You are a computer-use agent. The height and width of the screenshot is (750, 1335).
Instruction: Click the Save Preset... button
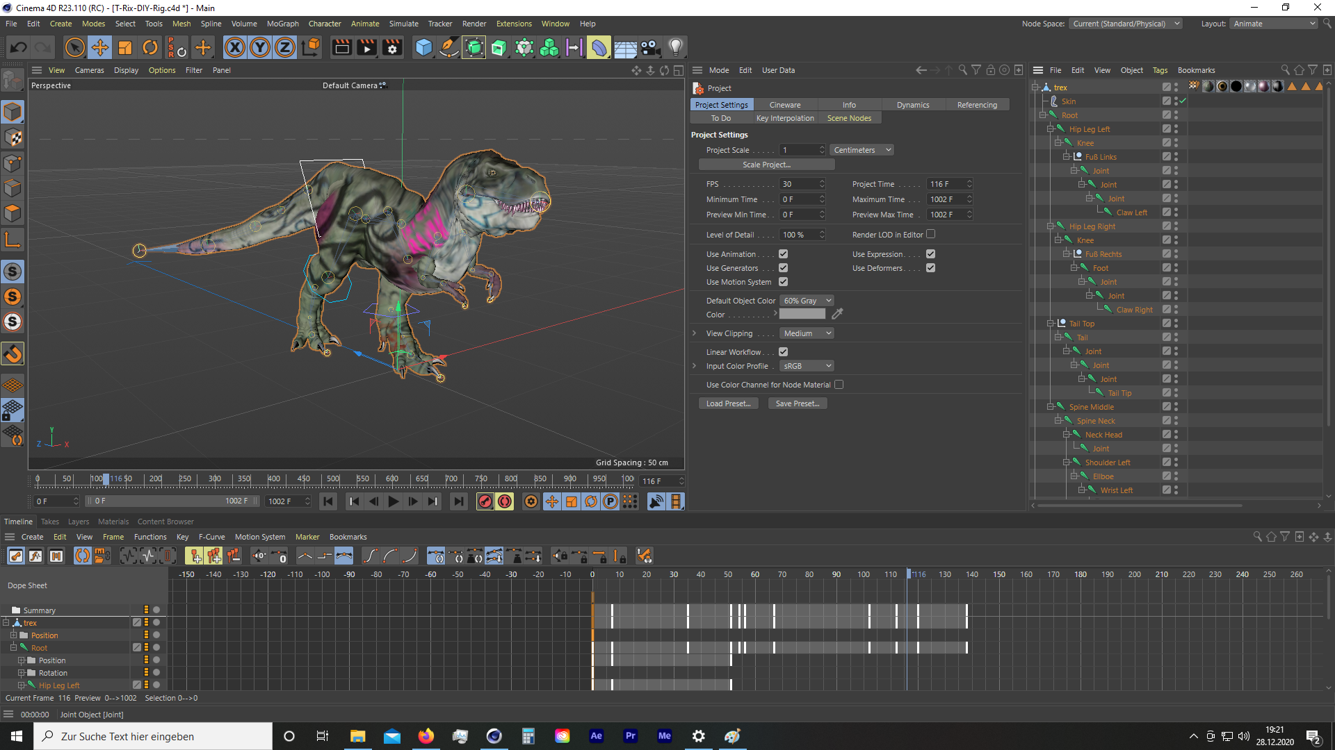(x=798, y=403)
